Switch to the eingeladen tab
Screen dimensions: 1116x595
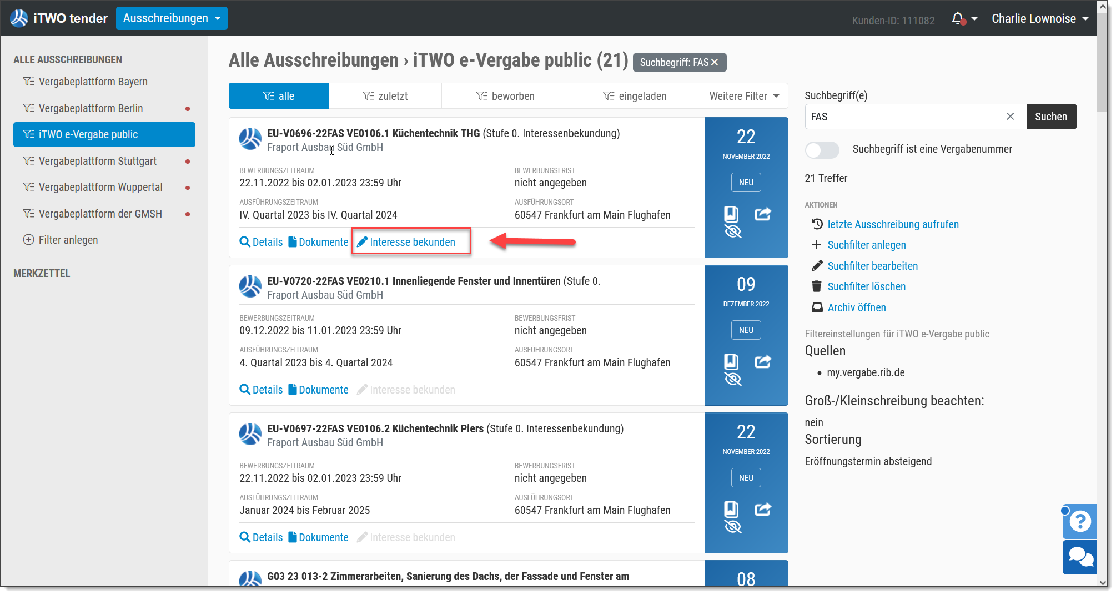tap(635, 96)
